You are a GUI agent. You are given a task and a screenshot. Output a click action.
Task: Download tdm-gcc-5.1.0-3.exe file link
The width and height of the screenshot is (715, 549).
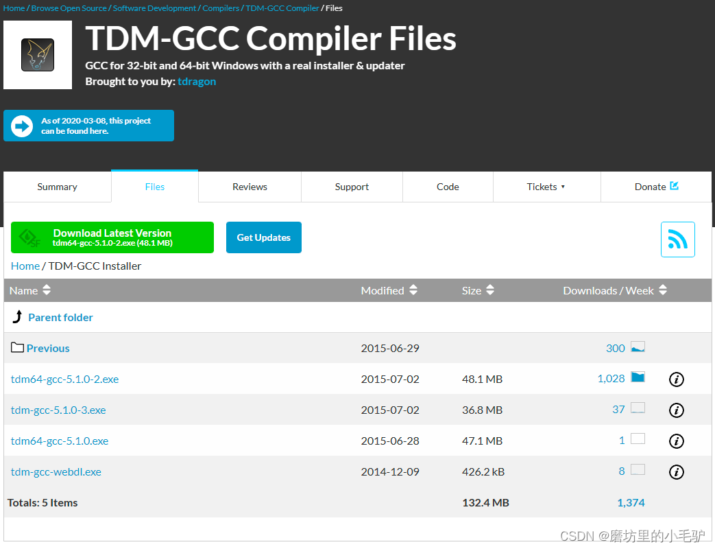tap(58, 410)
